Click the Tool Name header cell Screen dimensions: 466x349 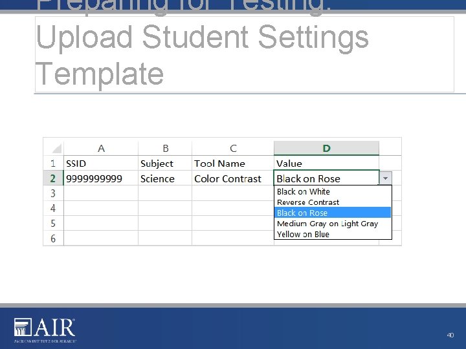[x=233, y=164]
